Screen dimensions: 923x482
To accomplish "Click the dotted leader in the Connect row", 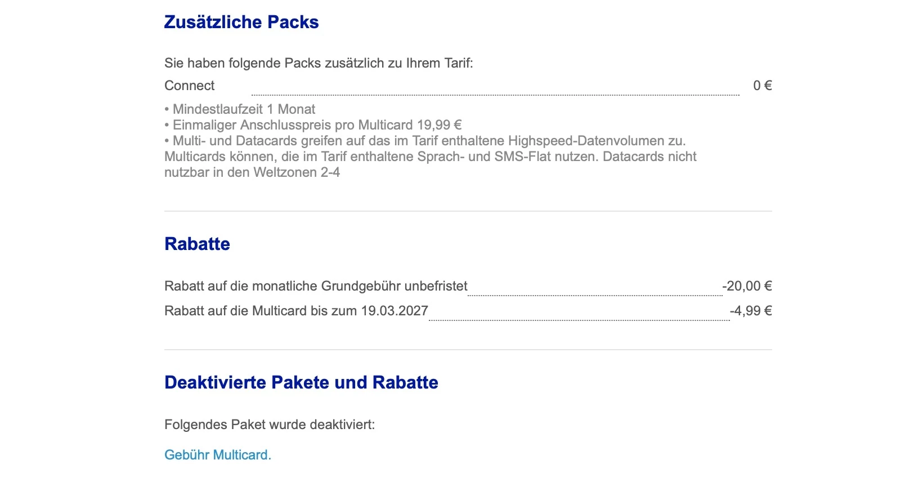I will pyautogui.click(x=495, y=95).
